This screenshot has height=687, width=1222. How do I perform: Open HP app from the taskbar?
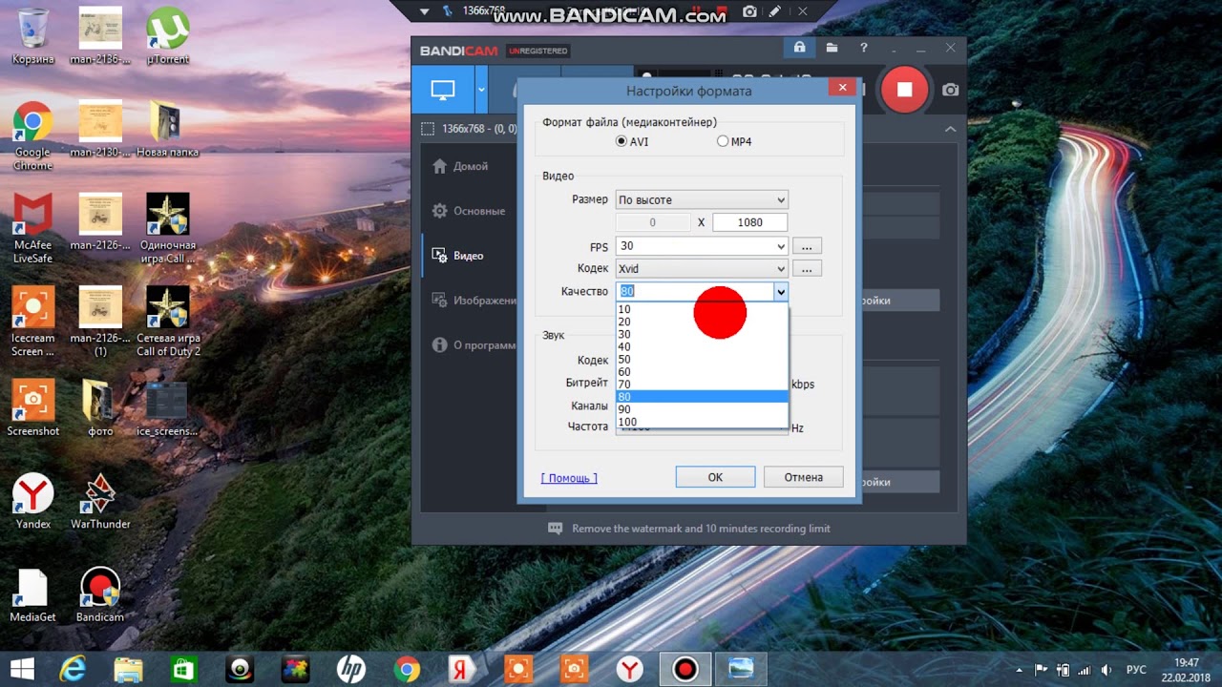coord(351,669)
